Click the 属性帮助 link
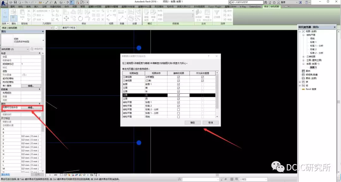The height and width of the screenshot is (182, 341). [5, 174]
